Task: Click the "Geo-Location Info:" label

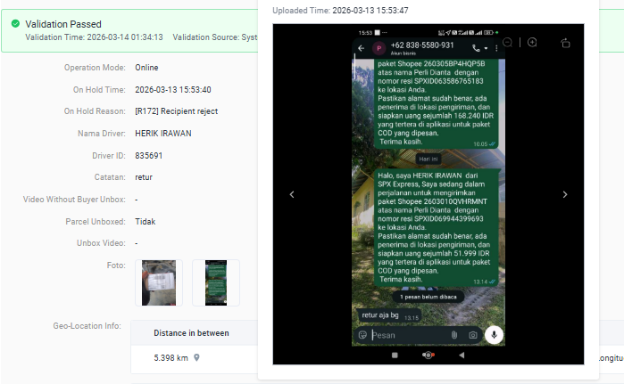Action: 87,325
